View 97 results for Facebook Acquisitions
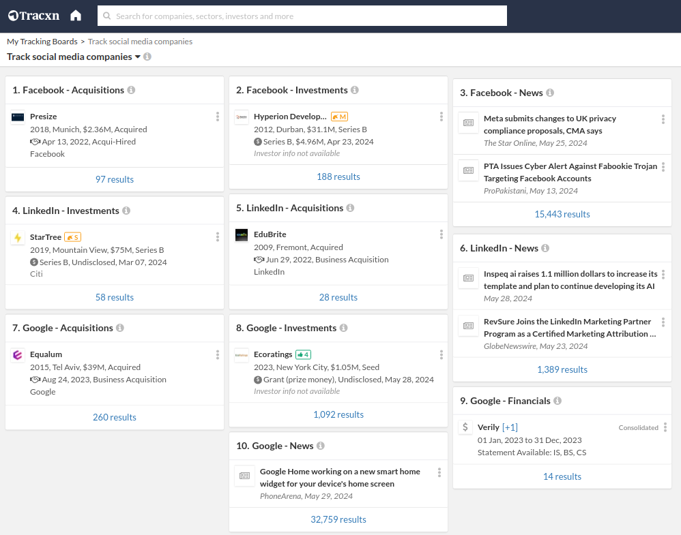The image size is (681, 535). [115, 179]
